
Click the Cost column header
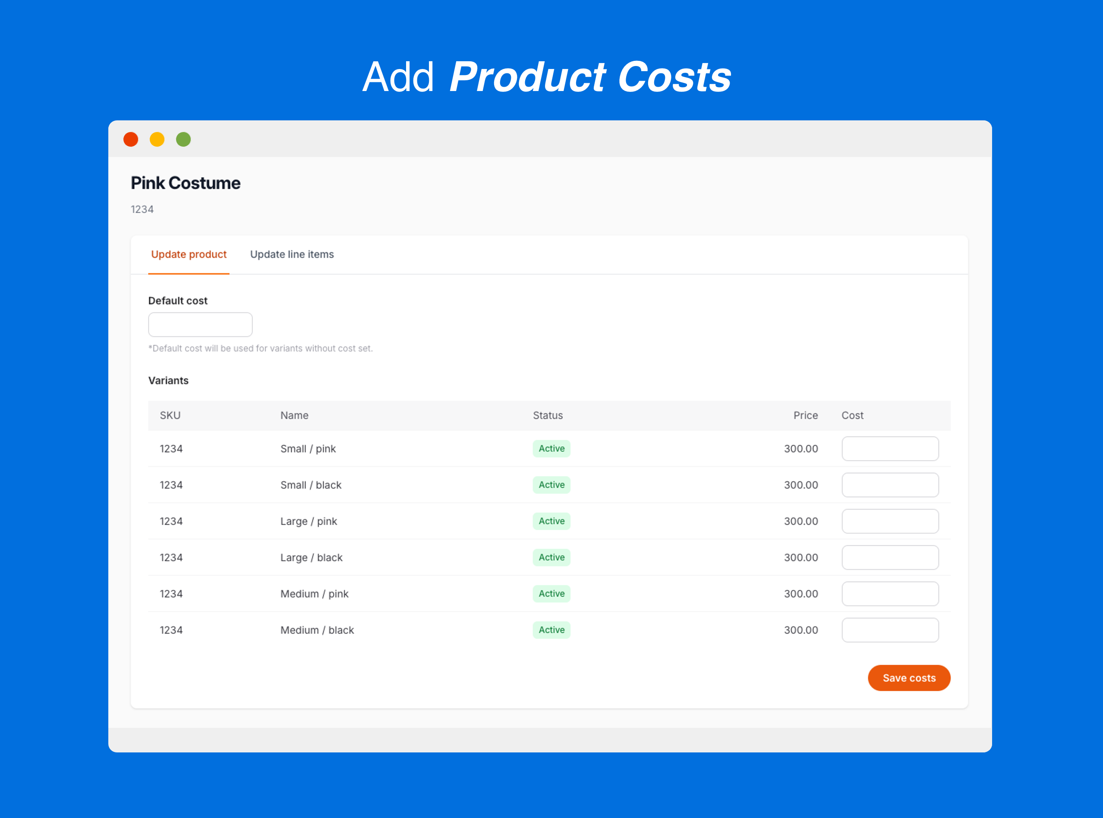(x=852, y=415)
